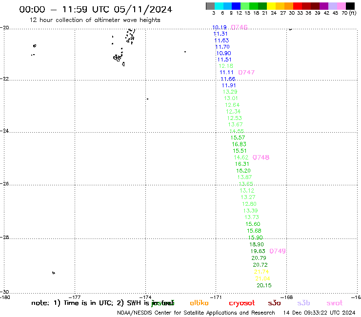Click the 20.15 wave height value
The height and width of the screenshot is (317, 361).
pyautogui.click(x=264, y=285)
